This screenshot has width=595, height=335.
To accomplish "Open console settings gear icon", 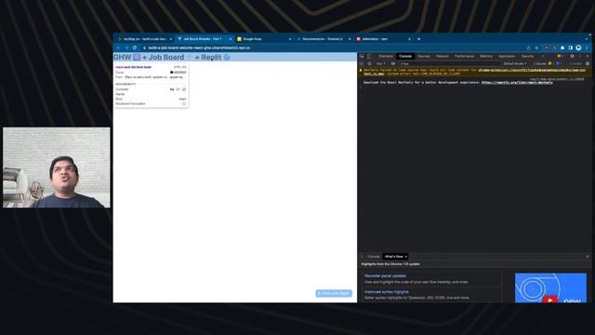I will (588, 64).
